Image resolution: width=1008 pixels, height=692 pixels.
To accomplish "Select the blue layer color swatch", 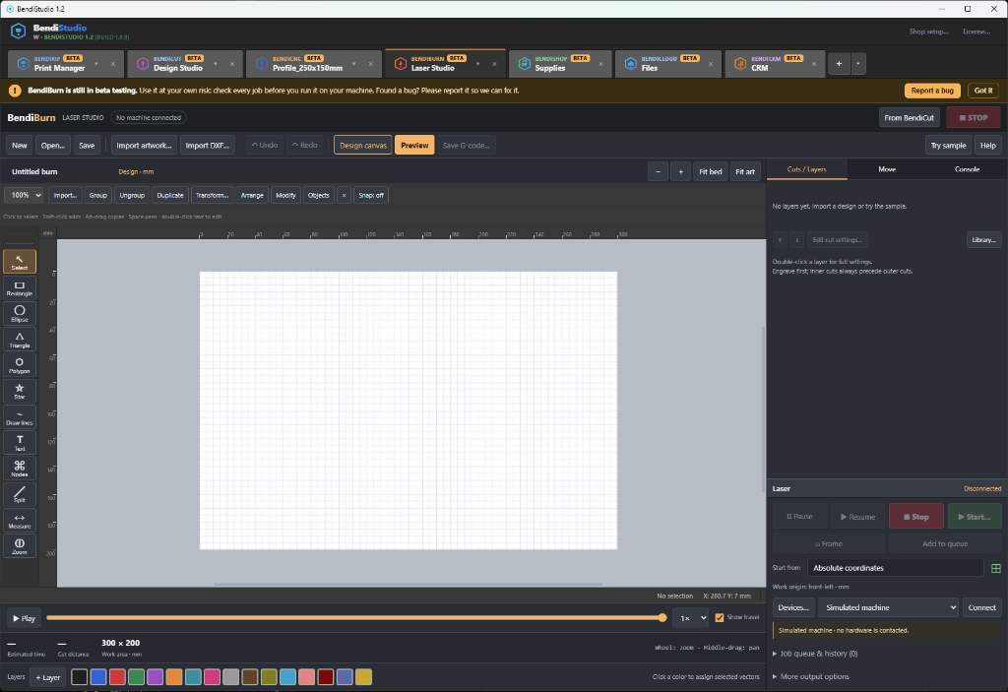I will [98, 676].
